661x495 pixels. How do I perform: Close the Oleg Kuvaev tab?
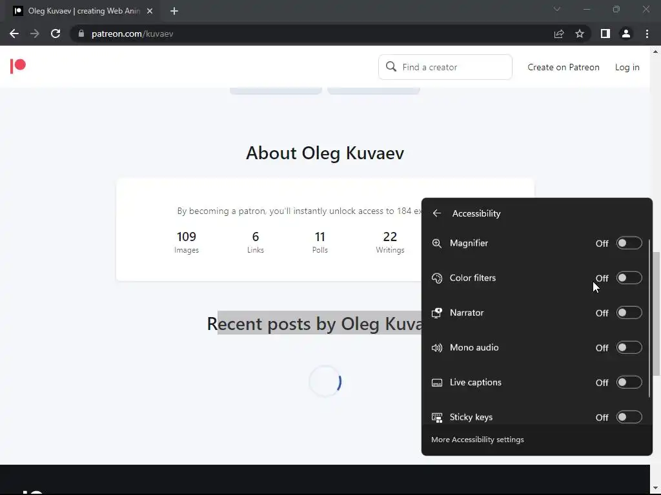click(150, 11)
